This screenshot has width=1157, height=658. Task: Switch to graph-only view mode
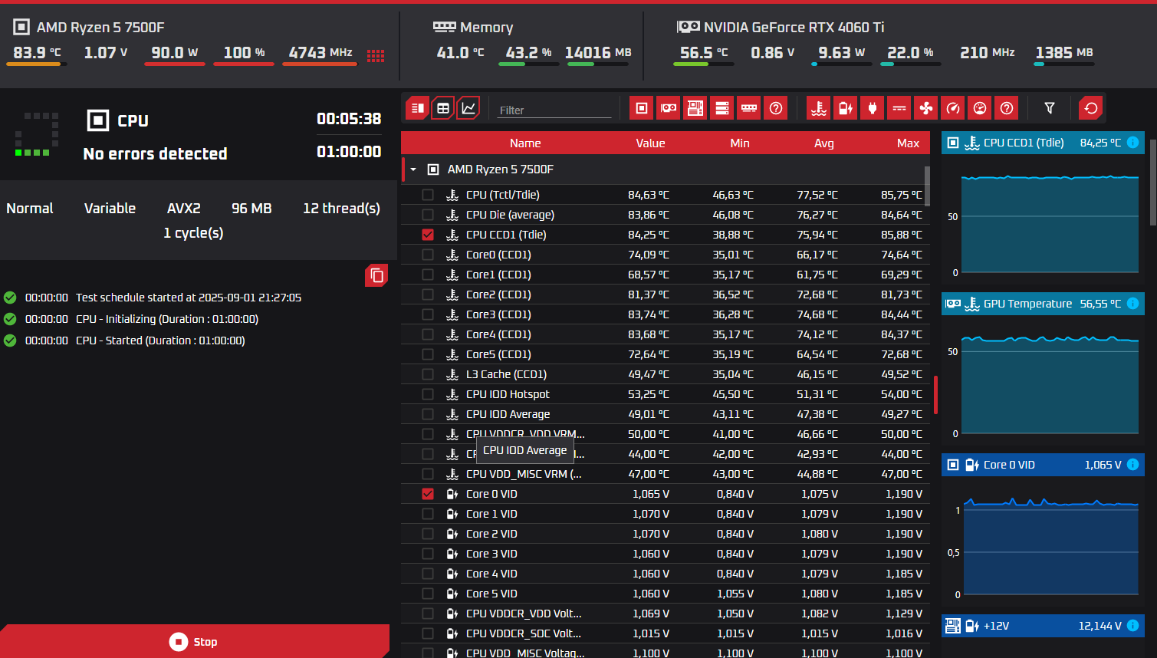coord(468,108)
